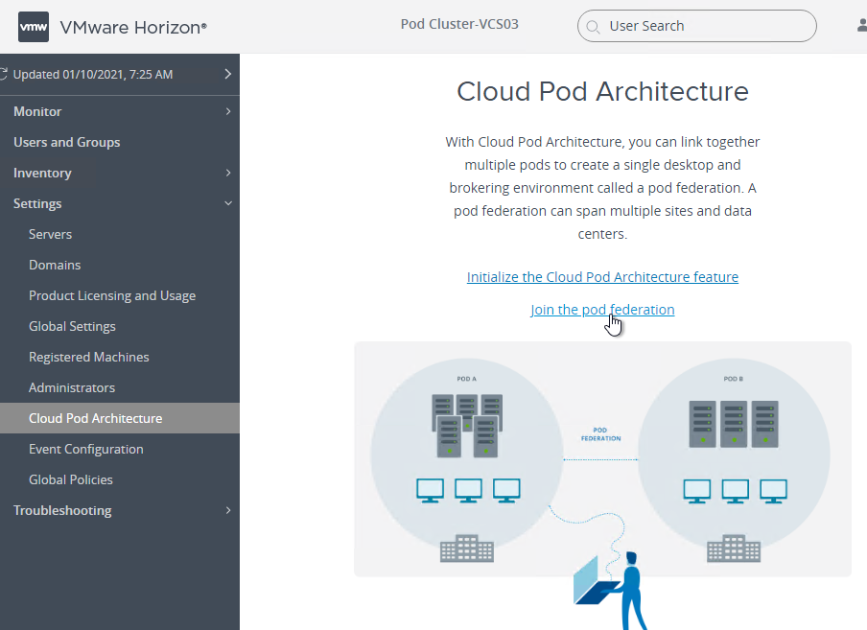
Task: Click the refresh icon beside Updated timestamp
Action: [x=3, y=74]
